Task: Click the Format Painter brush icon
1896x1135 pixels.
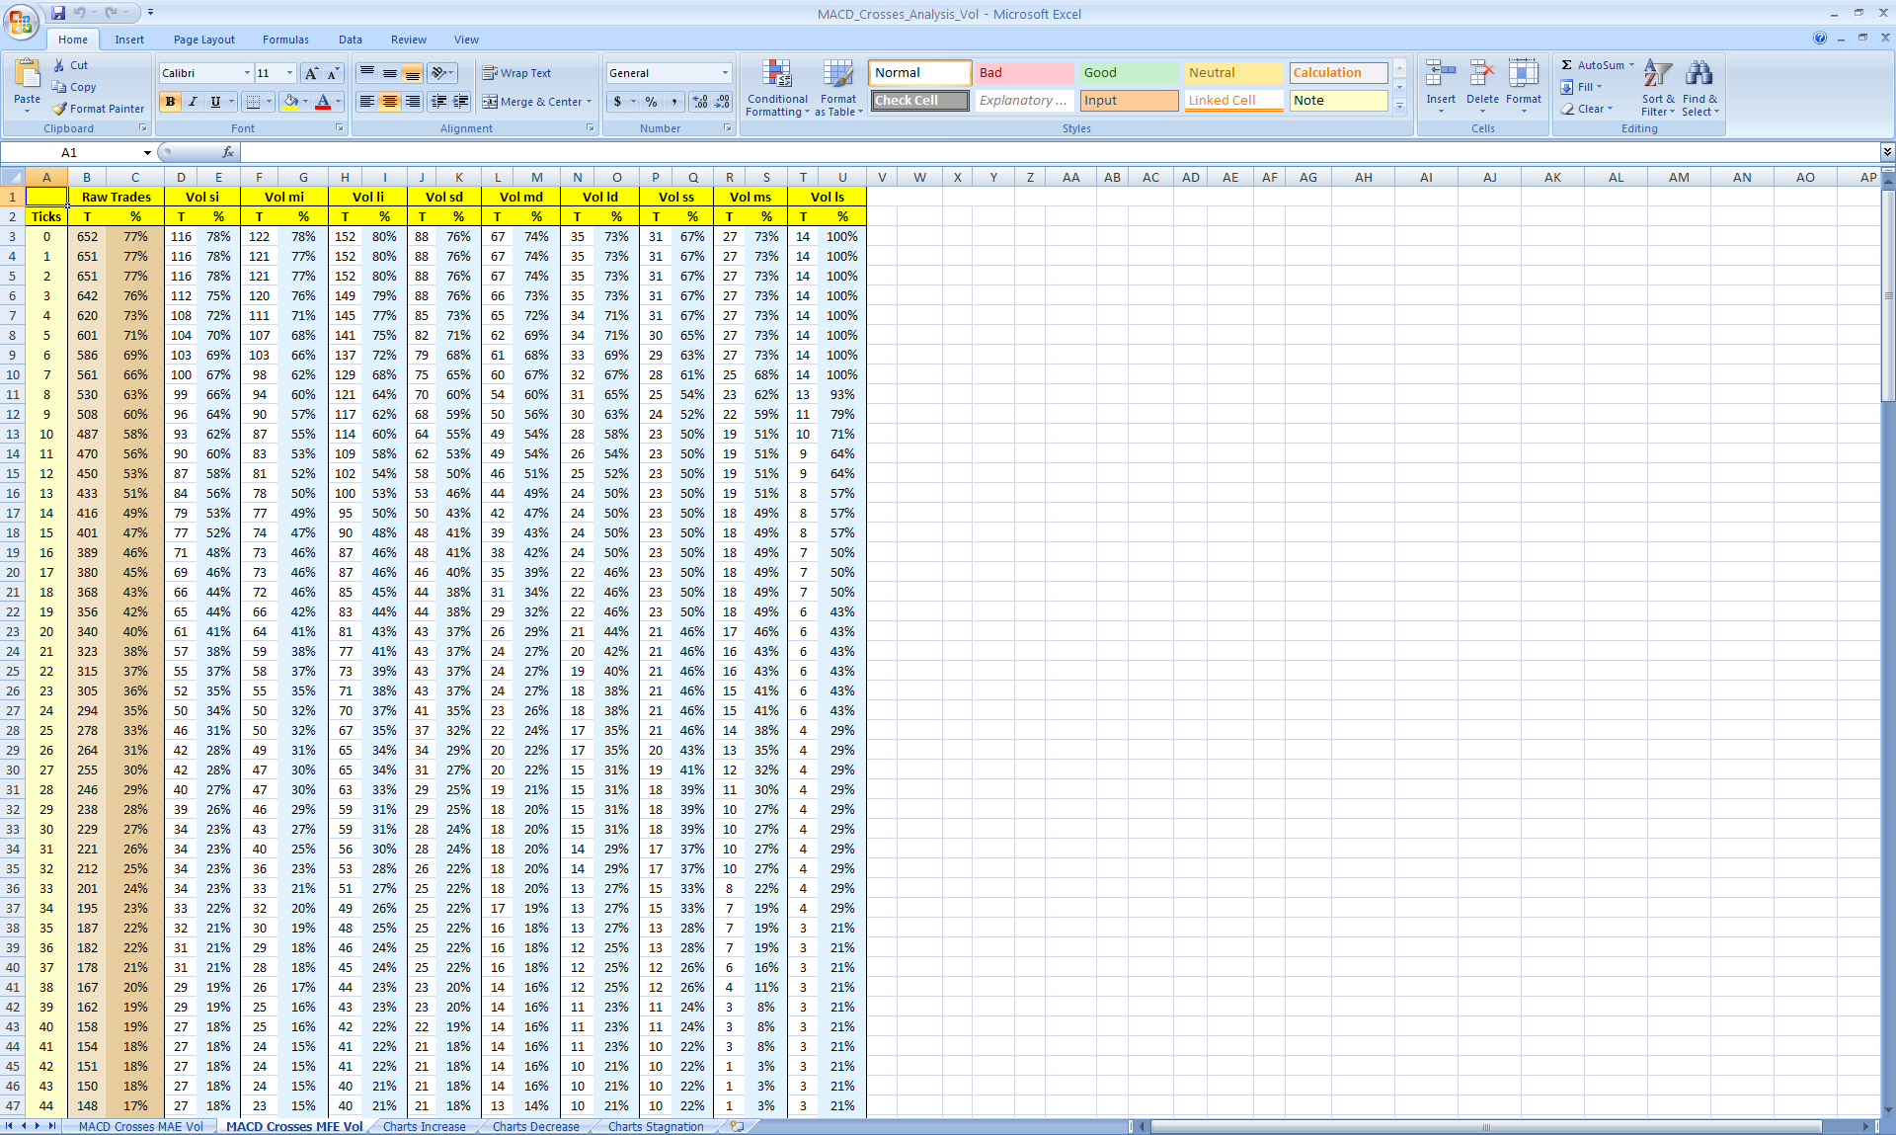Action: (60, 109)
